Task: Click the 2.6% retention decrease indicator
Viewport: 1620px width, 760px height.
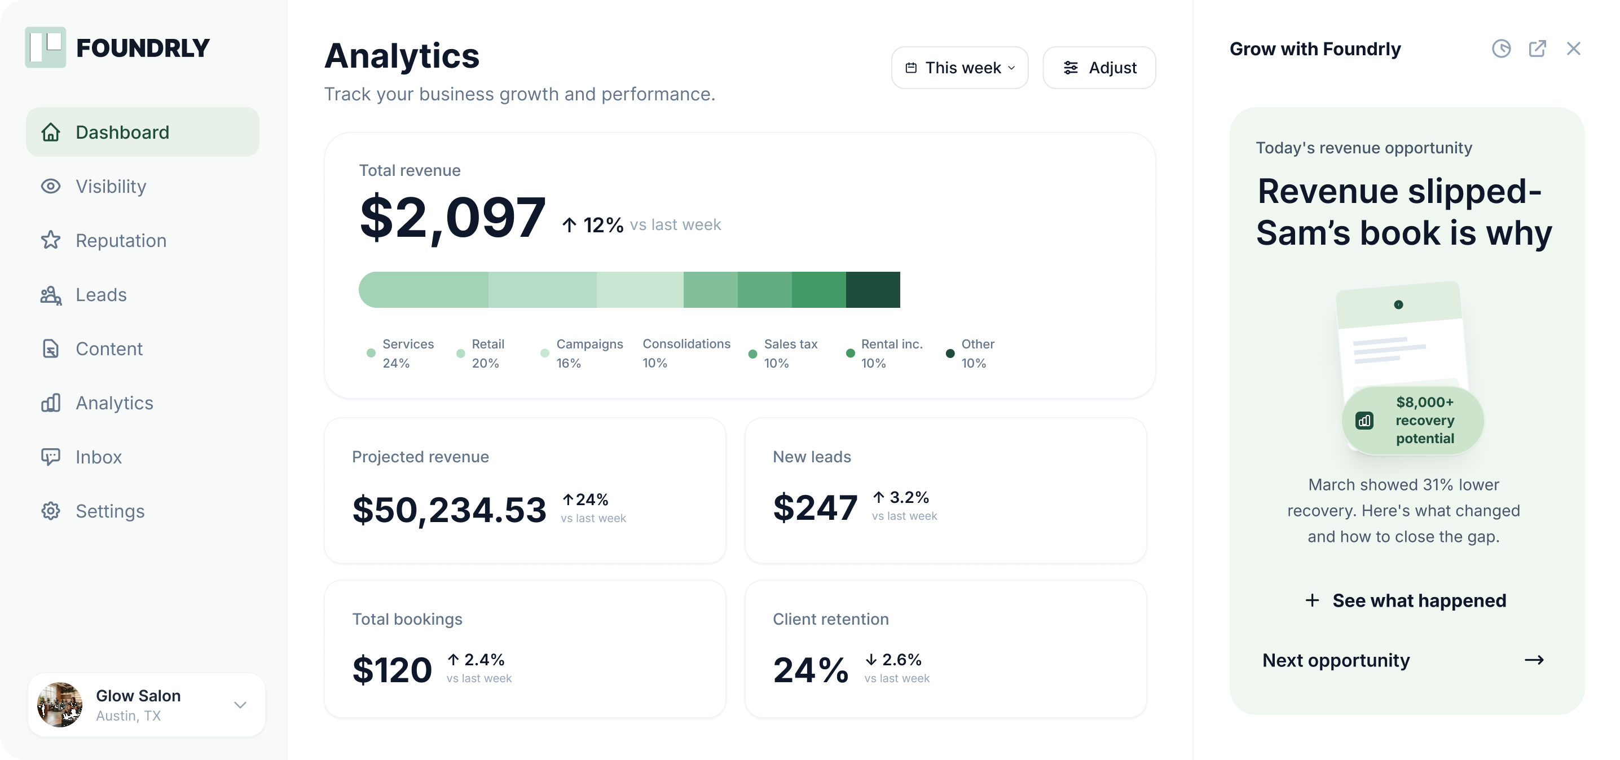Action: point(896,668)
